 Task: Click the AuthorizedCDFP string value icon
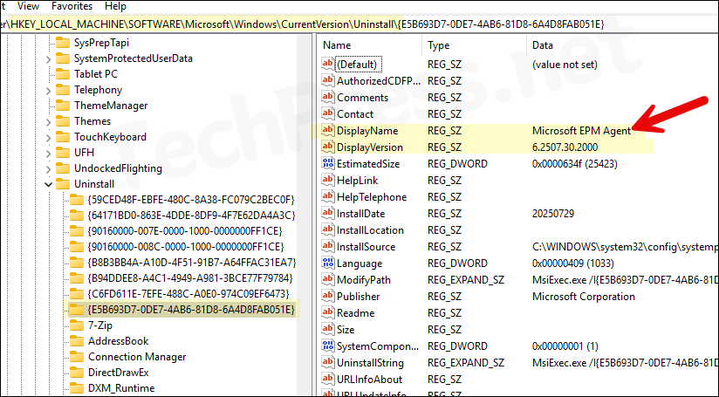(x=327, y=80)
